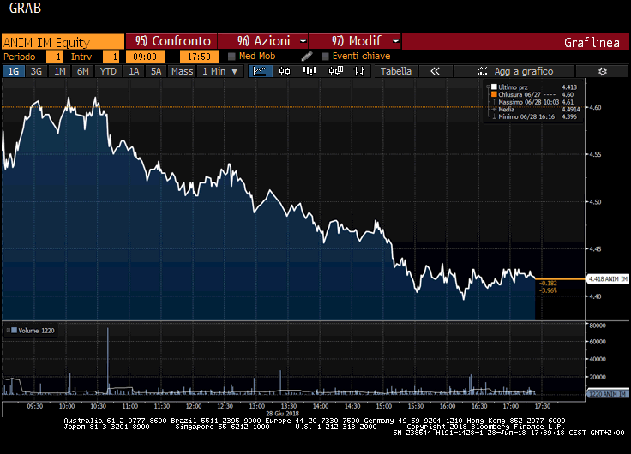The image size is (631, 454).
Task: Select the line chart type icon
Action: click(260, 71)
